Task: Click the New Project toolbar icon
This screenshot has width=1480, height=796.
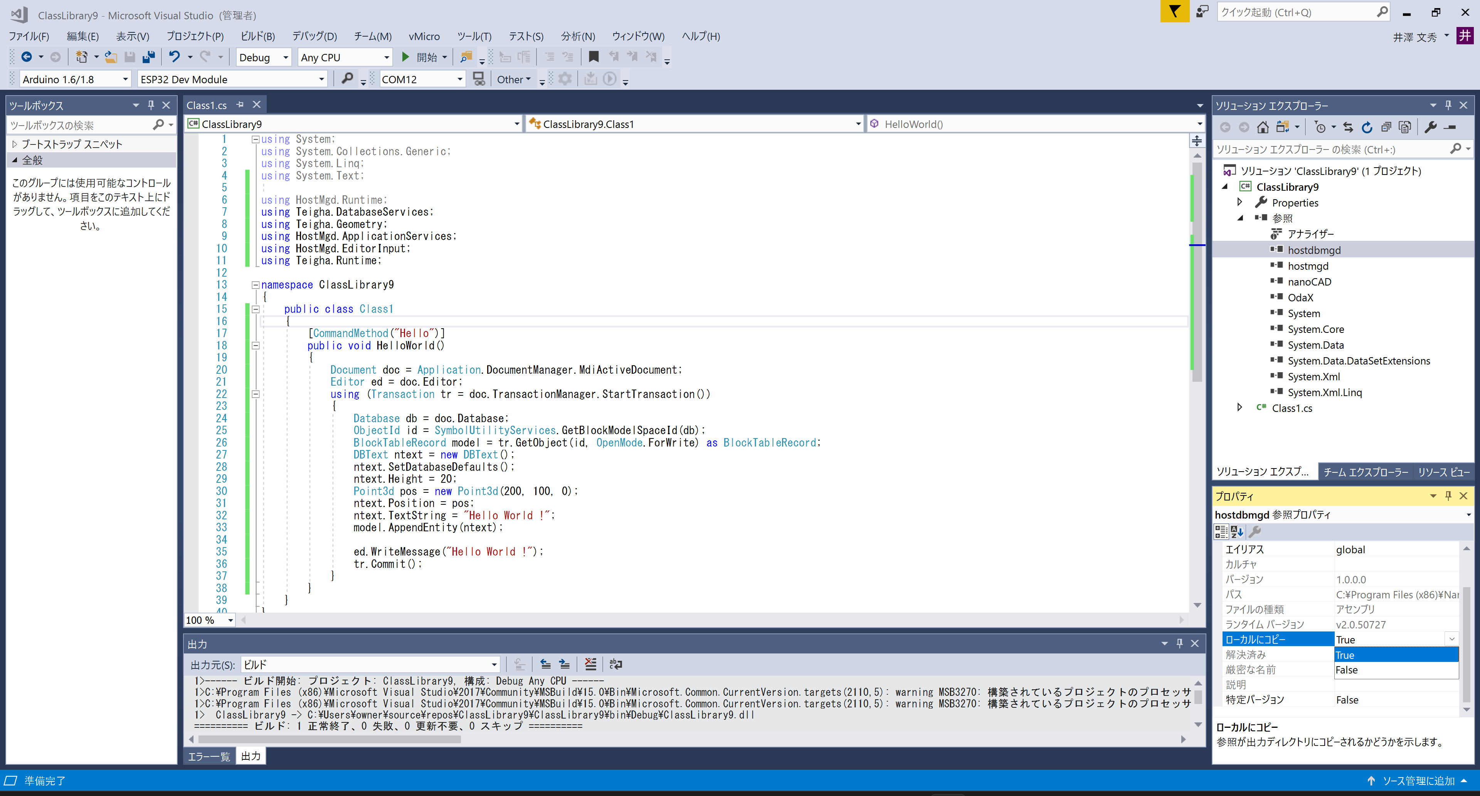Action: [82, 57]
